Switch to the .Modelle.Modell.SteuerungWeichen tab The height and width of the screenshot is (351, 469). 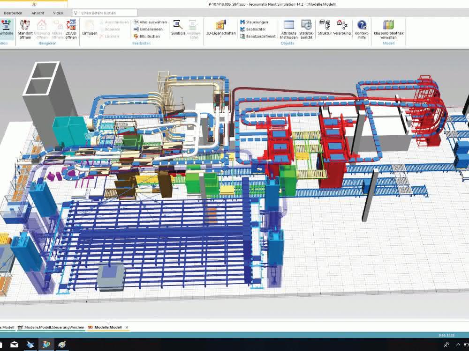point(51,327)
